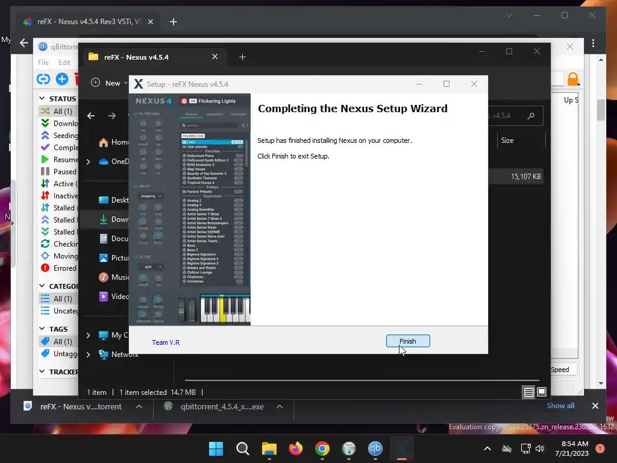This screenshot has width=617, height=463.
Task: Click the plus icon beside New in Explorer
Action: pos(95,83)
